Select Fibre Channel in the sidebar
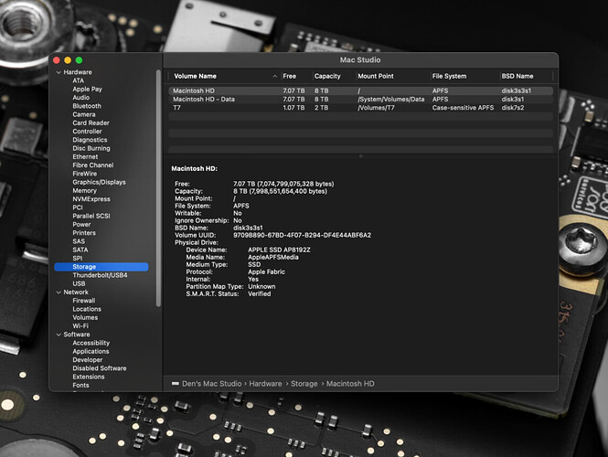This screenshot has height=457, width=608. point(93,165)
